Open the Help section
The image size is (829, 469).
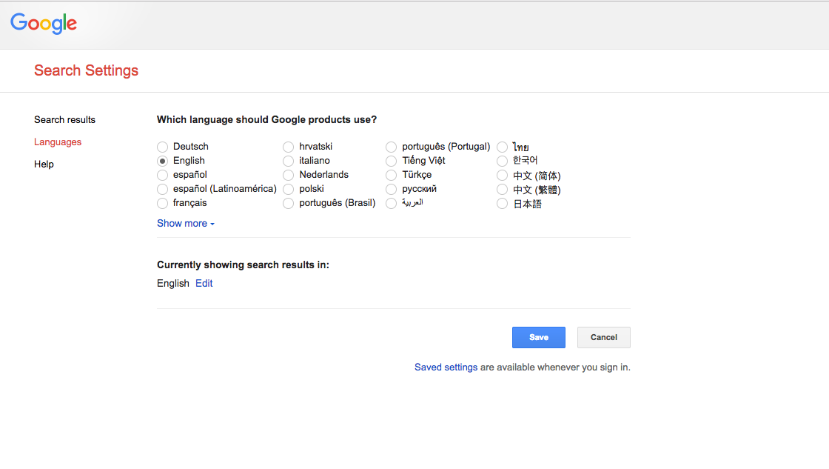coord(44,164)
